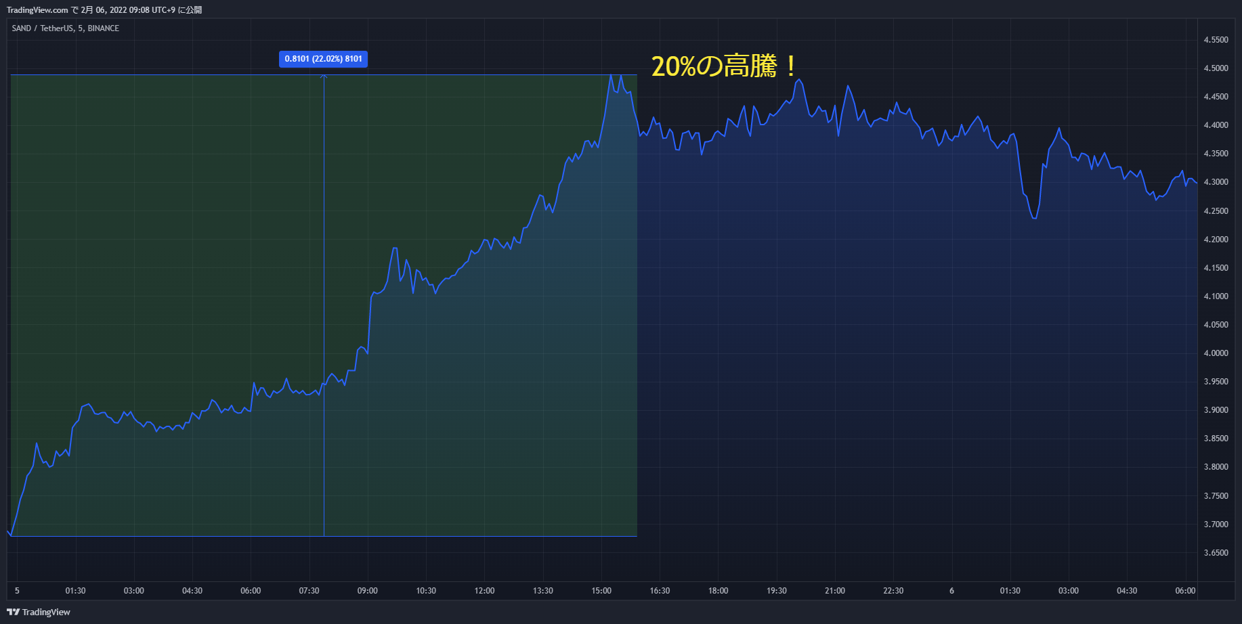Click the date 6 time axis label
The image size is (1242, 624).
(x=951, y=591)
